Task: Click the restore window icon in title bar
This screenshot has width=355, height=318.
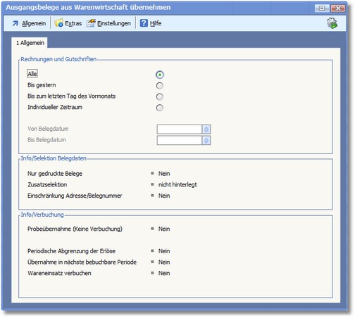Action: [322, 8]
